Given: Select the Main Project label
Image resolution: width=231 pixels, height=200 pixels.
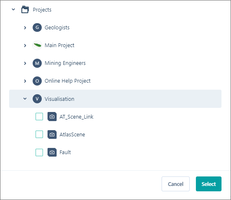Looking at the screenshot, I should coord(60,45).
